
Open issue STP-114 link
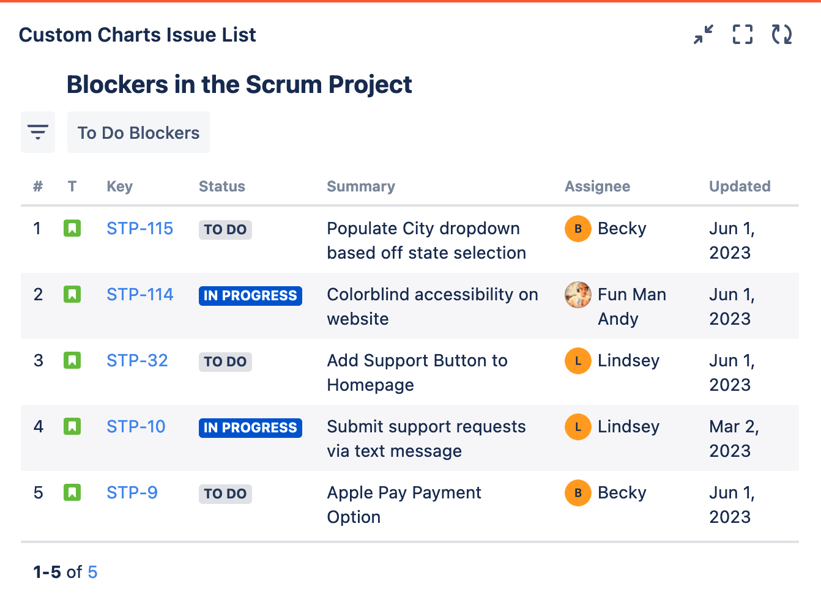[139, 295]
